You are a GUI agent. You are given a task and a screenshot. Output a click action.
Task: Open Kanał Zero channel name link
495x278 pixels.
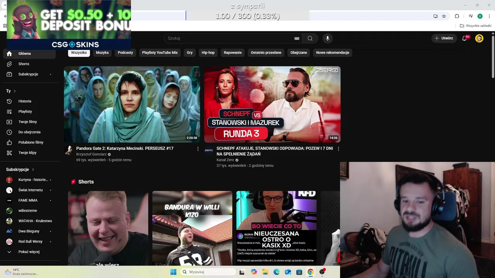225,160
